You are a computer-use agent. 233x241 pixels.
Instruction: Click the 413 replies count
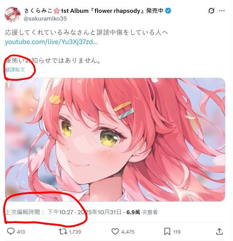(x=21, y=232)
